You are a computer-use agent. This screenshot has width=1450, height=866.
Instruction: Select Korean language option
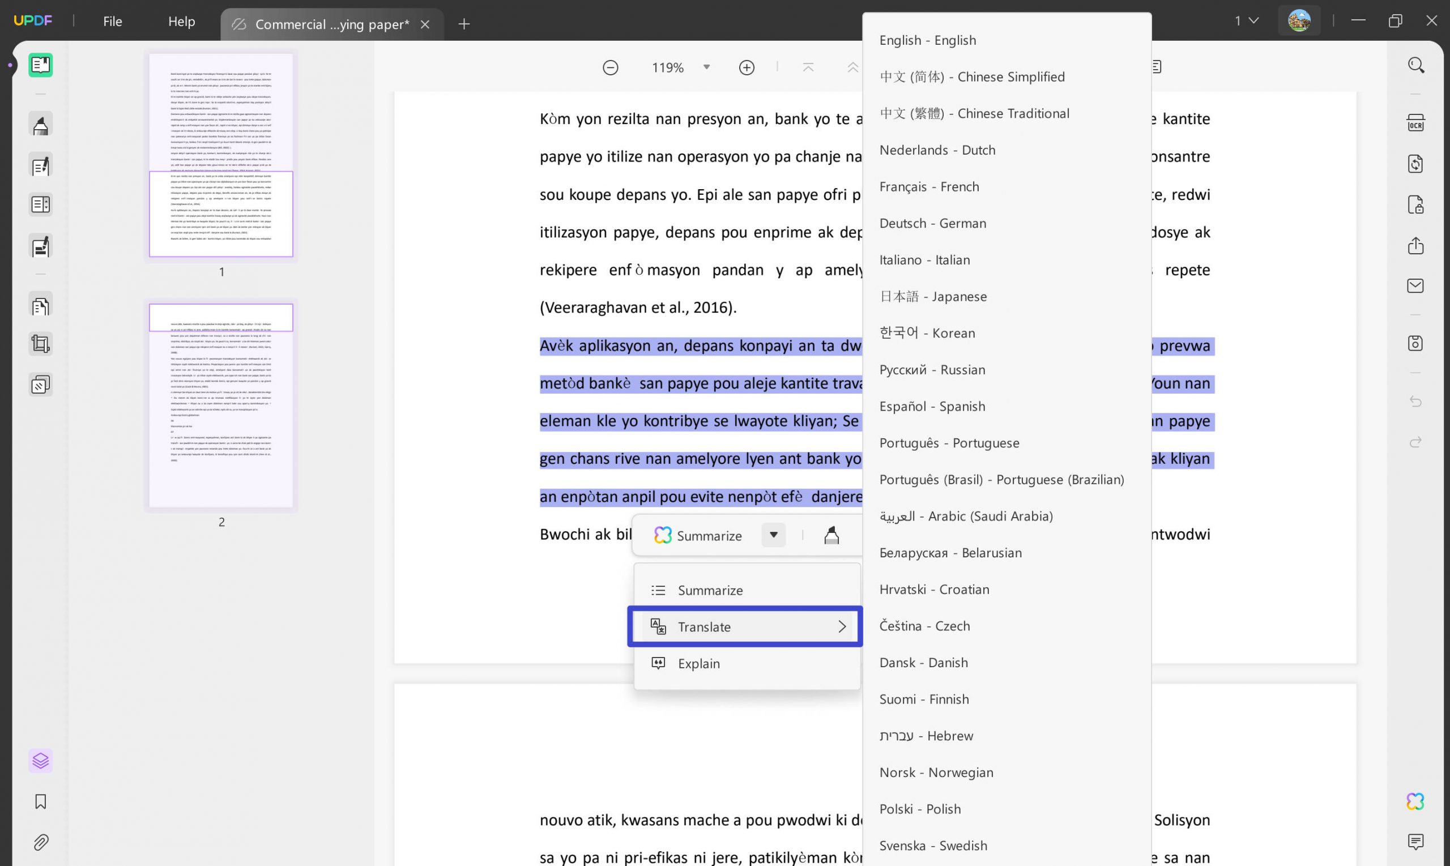[x=1007, y=333]
